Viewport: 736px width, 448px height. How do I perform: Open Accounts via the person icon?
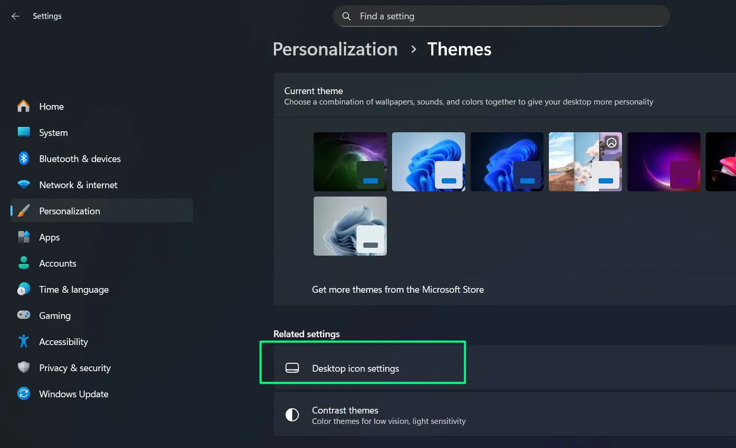pyautogui.click(x=24, y=263)
